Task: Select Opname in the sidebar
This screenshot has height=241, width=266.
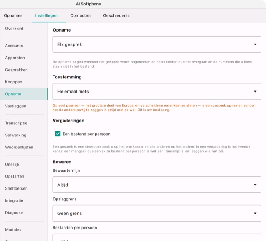Action: [24, 94]
